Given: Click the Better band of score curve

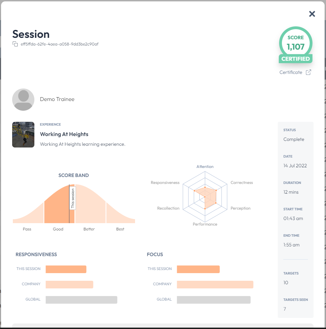Looking at the screenshot, I should coord(90,205).
